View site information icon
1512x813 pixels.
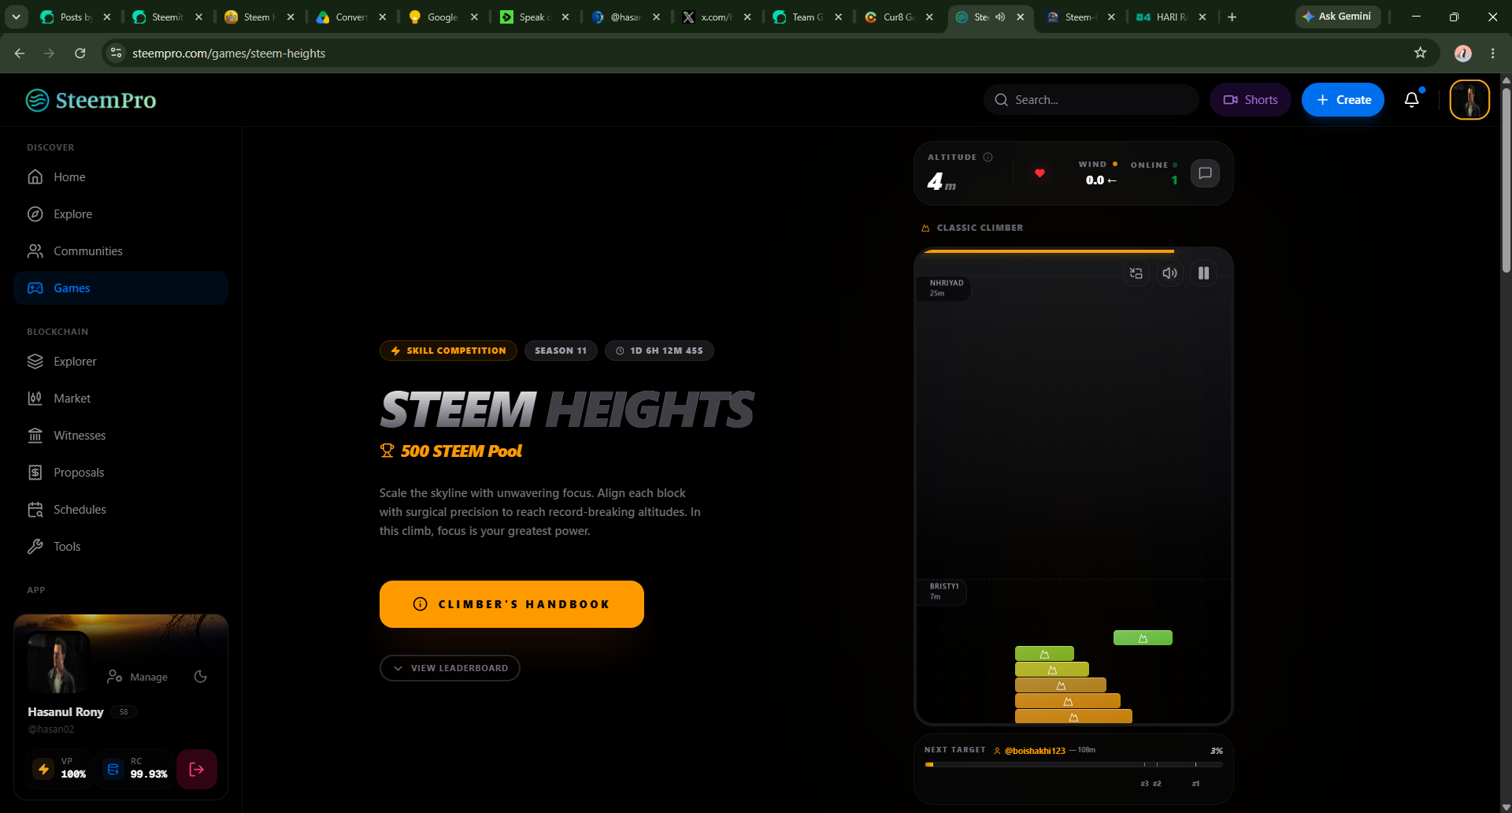(x=116, y=53)
